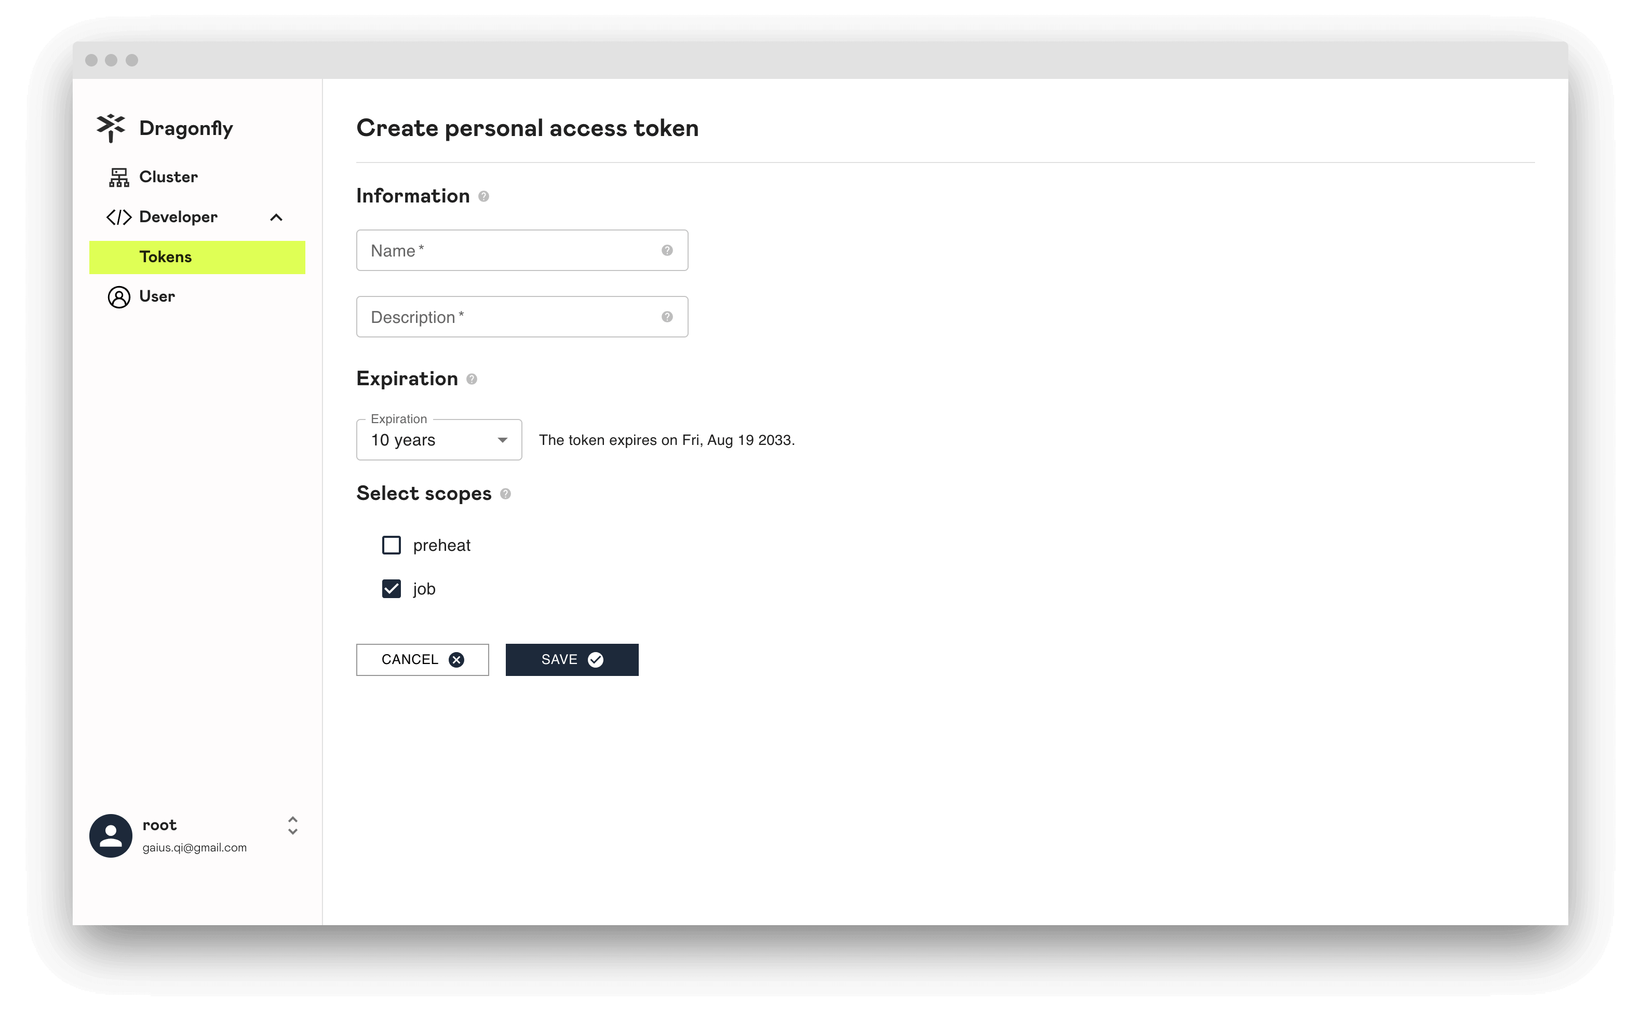
Task: Go to the User page
Action: click(x=197, y=297)
